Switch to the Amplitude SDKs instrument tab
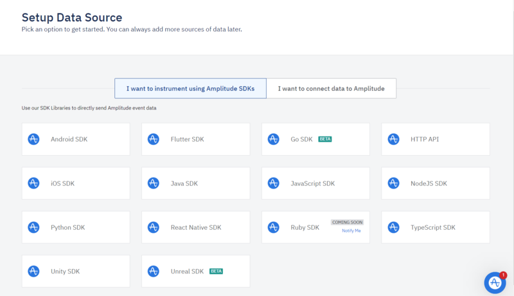Image resolution: width=514 pixels, height=296 pixels. tap(190, 89)
